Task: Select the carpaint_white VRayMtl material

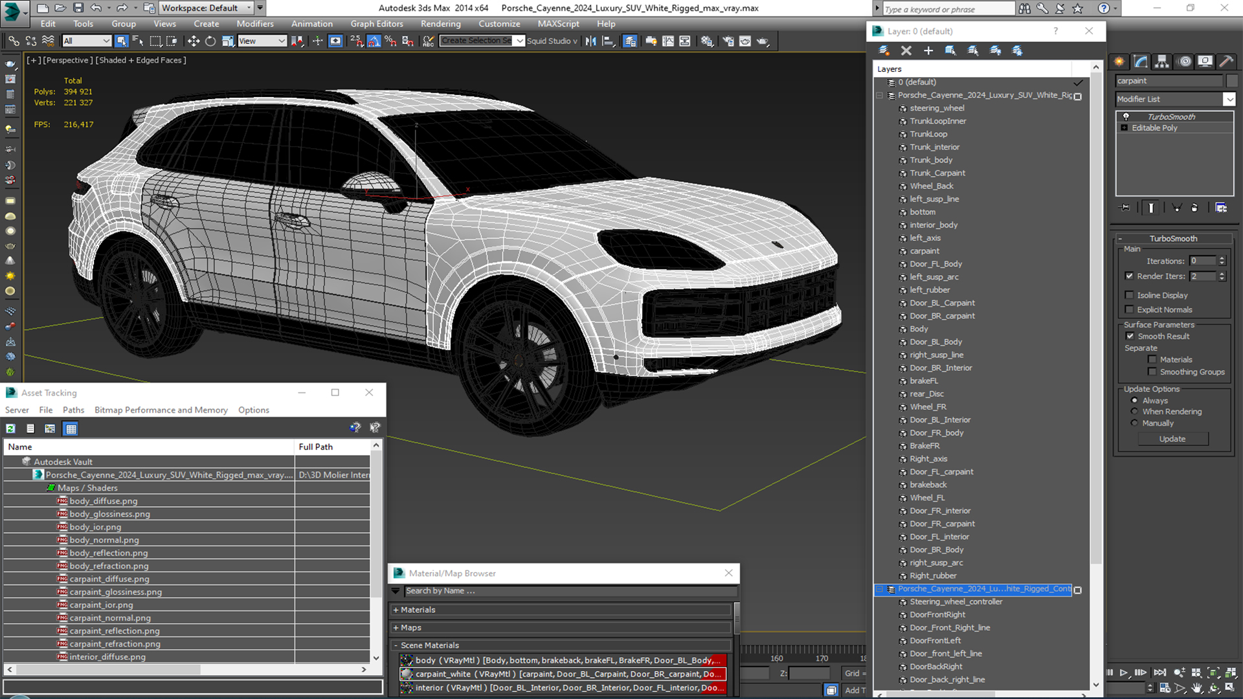Action: coord(563,674)
